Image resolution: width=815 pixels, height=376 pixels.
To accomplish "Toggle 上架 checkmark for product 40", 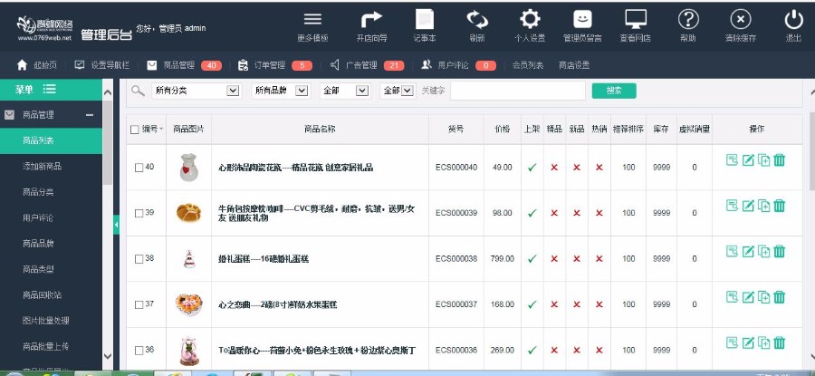I will click(x=532, y=168).
